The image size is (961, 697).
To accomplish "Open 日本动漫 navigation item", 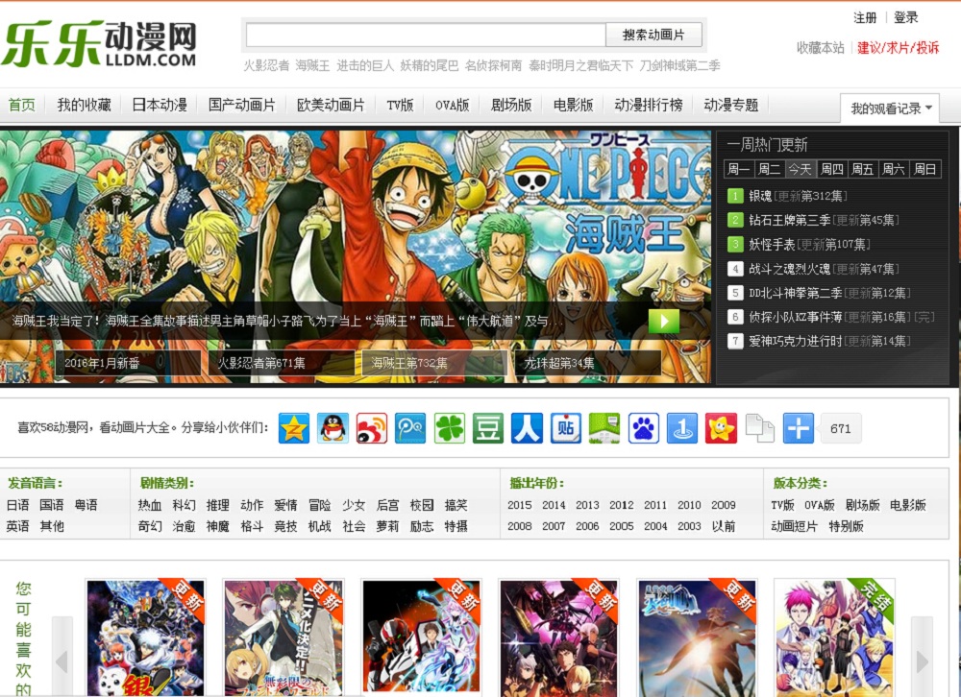I will (x=160, y=105).
